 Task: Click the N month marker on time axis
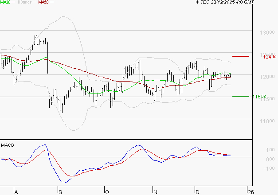pos(155,192)
